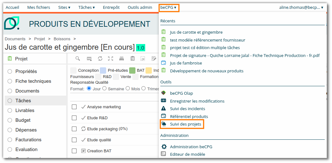This screenshot has height=163, width=332.
Task: Select Facturations in the sidebar
Action: pos(28,139)
